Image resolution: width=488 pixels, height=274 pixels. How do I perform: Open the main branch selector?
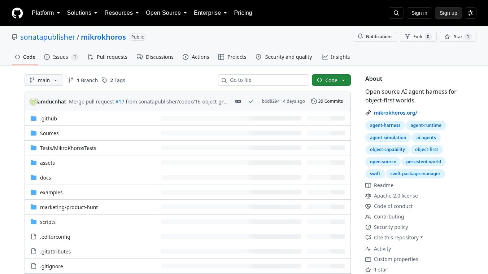(x=44, y=80)
